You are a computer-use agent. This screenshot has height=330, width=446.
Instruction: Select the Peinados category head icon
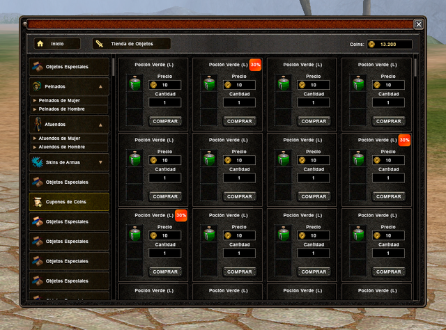[38, 86]
